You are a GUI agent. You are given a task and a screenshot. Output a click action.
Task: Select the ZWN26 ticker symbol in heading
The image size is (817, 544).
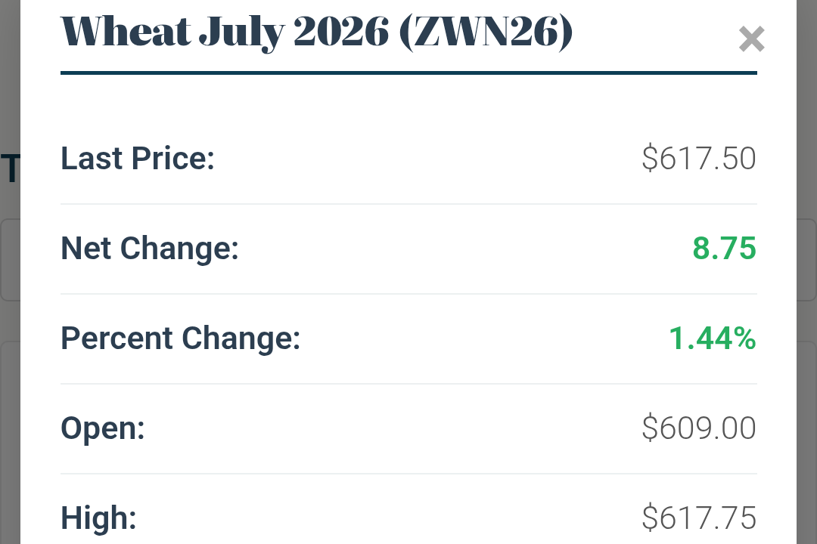(486, 32)
